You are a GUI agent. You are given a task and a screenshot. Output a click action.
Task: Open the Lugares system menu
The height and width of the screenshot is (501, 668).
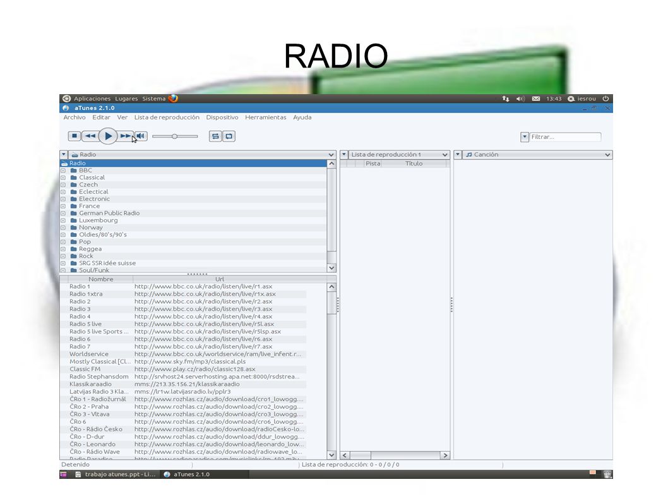point(126,99)
